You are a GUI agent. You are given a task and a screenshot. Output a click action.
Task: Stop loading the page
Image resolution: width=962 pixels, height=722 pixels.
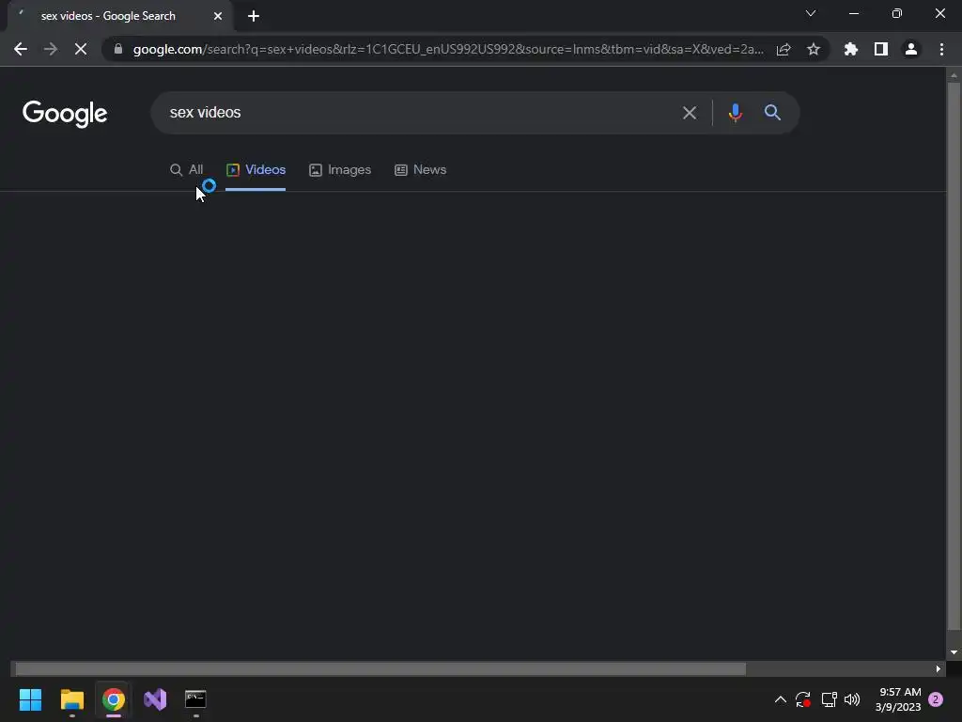coord(81,49)
